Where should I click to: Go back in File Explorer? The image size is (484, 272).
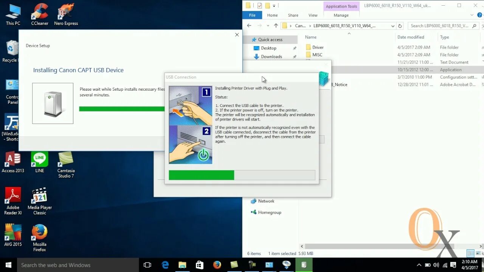[249, 26]
